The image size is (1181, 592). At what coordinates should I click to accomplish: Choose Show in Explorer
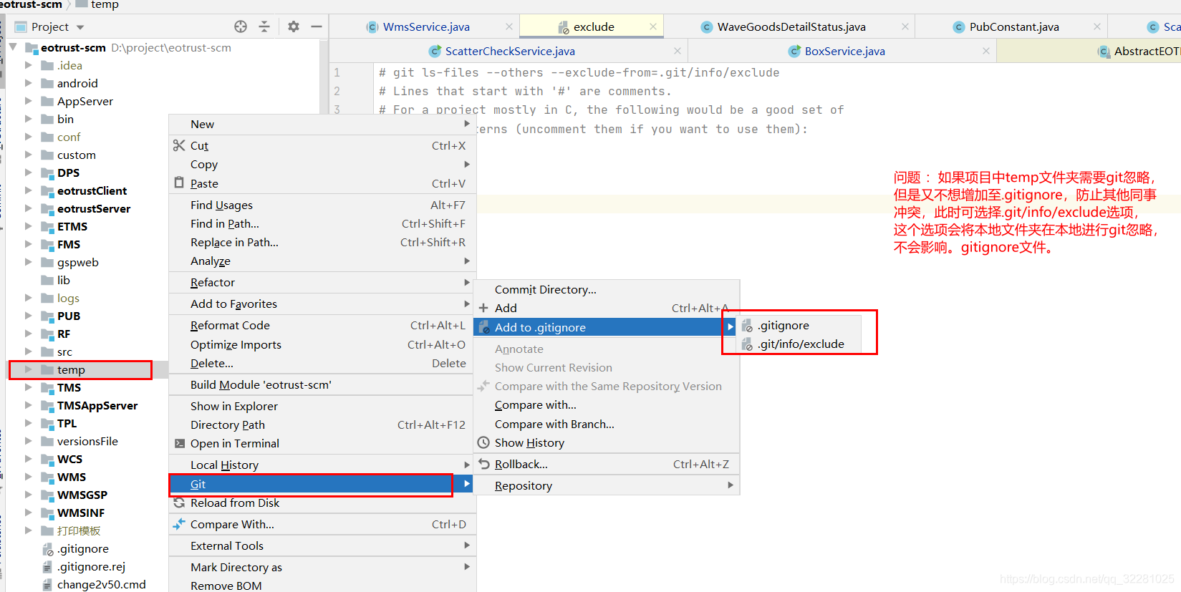point(322,406)
